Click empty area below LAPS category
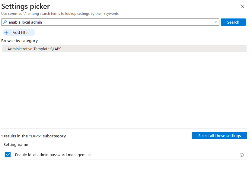Viewport: 252px width, 184px height. coord(124,91)
